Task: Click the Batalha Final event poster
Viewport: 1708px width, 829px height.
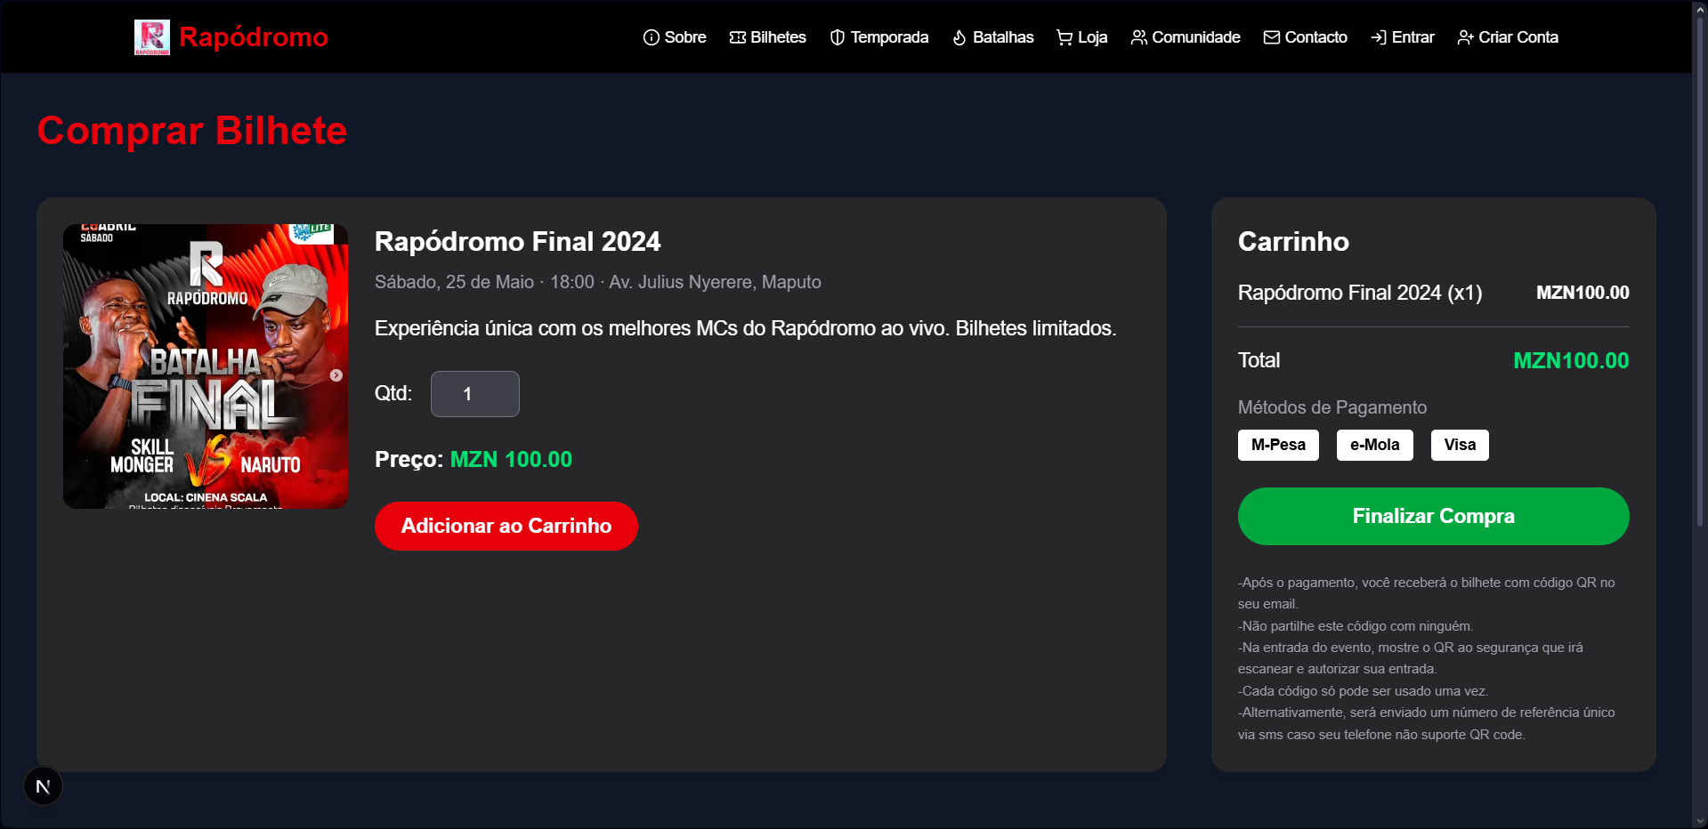Action: pos(206,366)
